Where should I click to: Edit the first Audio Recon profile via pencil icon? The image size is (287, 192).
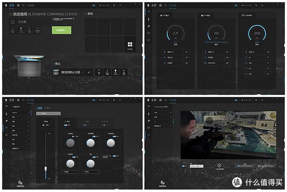[171, 113]
